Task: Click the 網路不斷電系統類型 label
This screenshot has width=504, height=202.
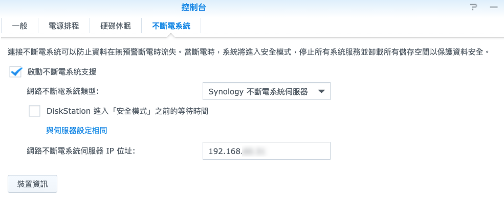Action: click(63, 92)
